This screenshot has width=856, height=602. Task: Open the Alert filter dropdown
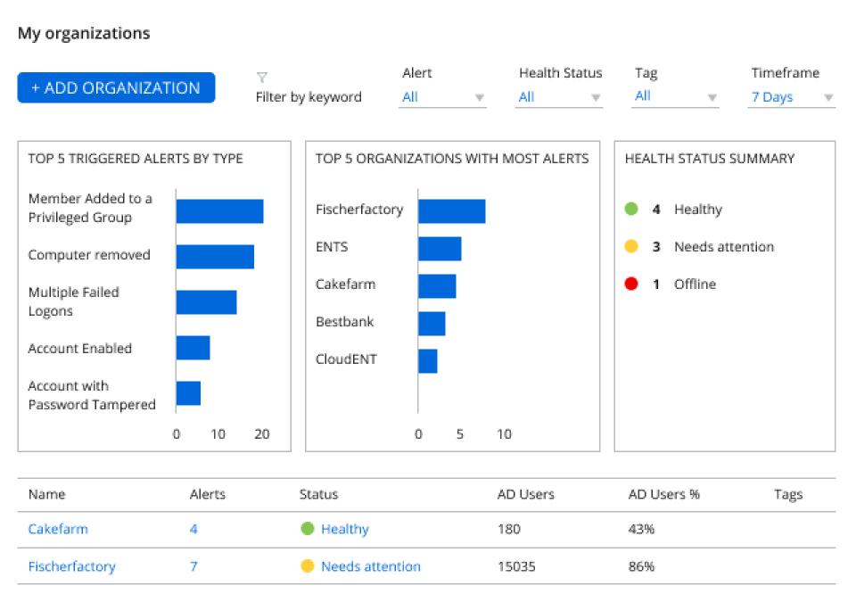441,95
